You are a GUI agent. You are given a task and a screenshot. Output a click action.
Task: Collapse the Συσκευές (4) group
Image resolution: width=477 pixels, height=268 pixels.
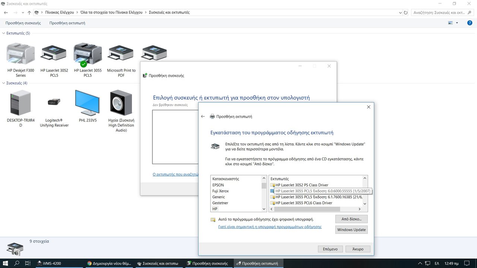coord(4,83)
